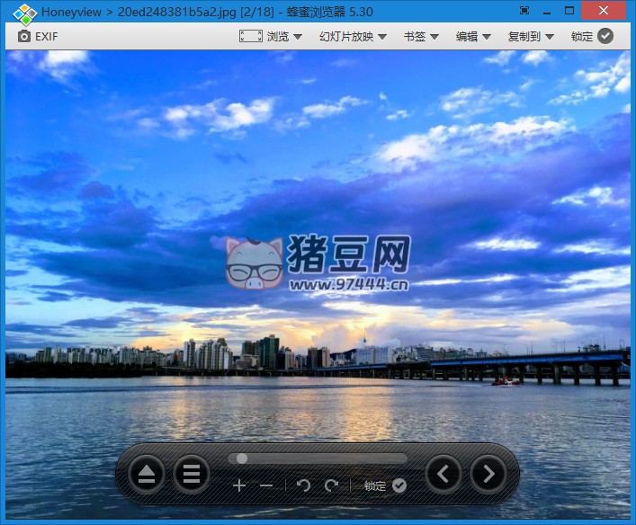Click the eject/open file button
The height and width of the screenshot is (525, 636).
[x=146, y=474]
